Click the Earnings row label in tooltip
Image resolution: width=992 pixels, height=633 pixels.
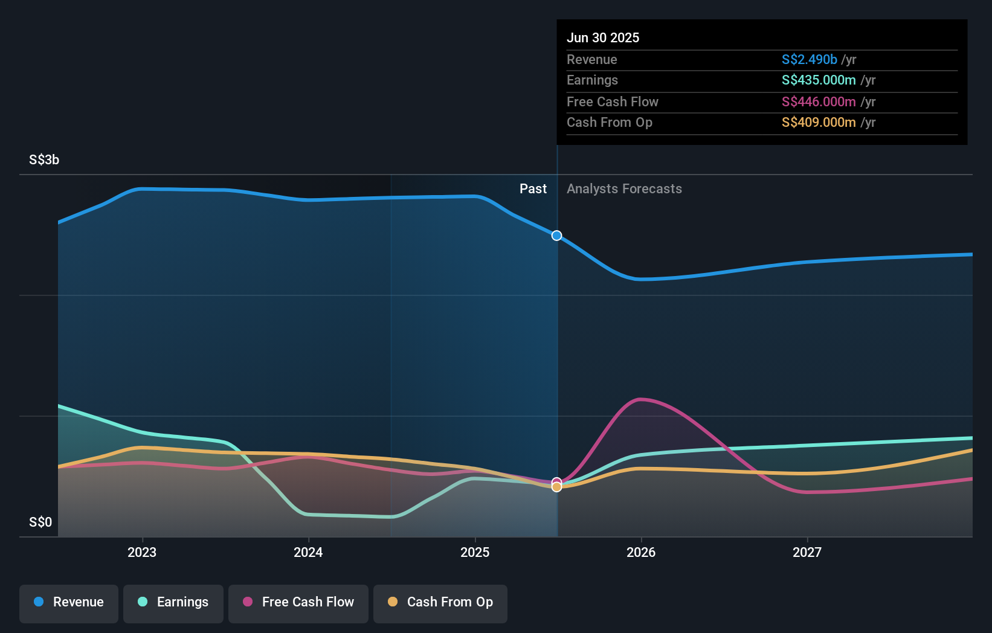[x=592, y=80]
